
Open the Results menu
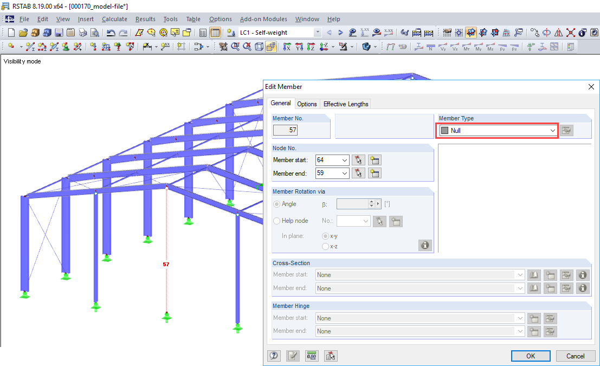[x=145, y=19]
